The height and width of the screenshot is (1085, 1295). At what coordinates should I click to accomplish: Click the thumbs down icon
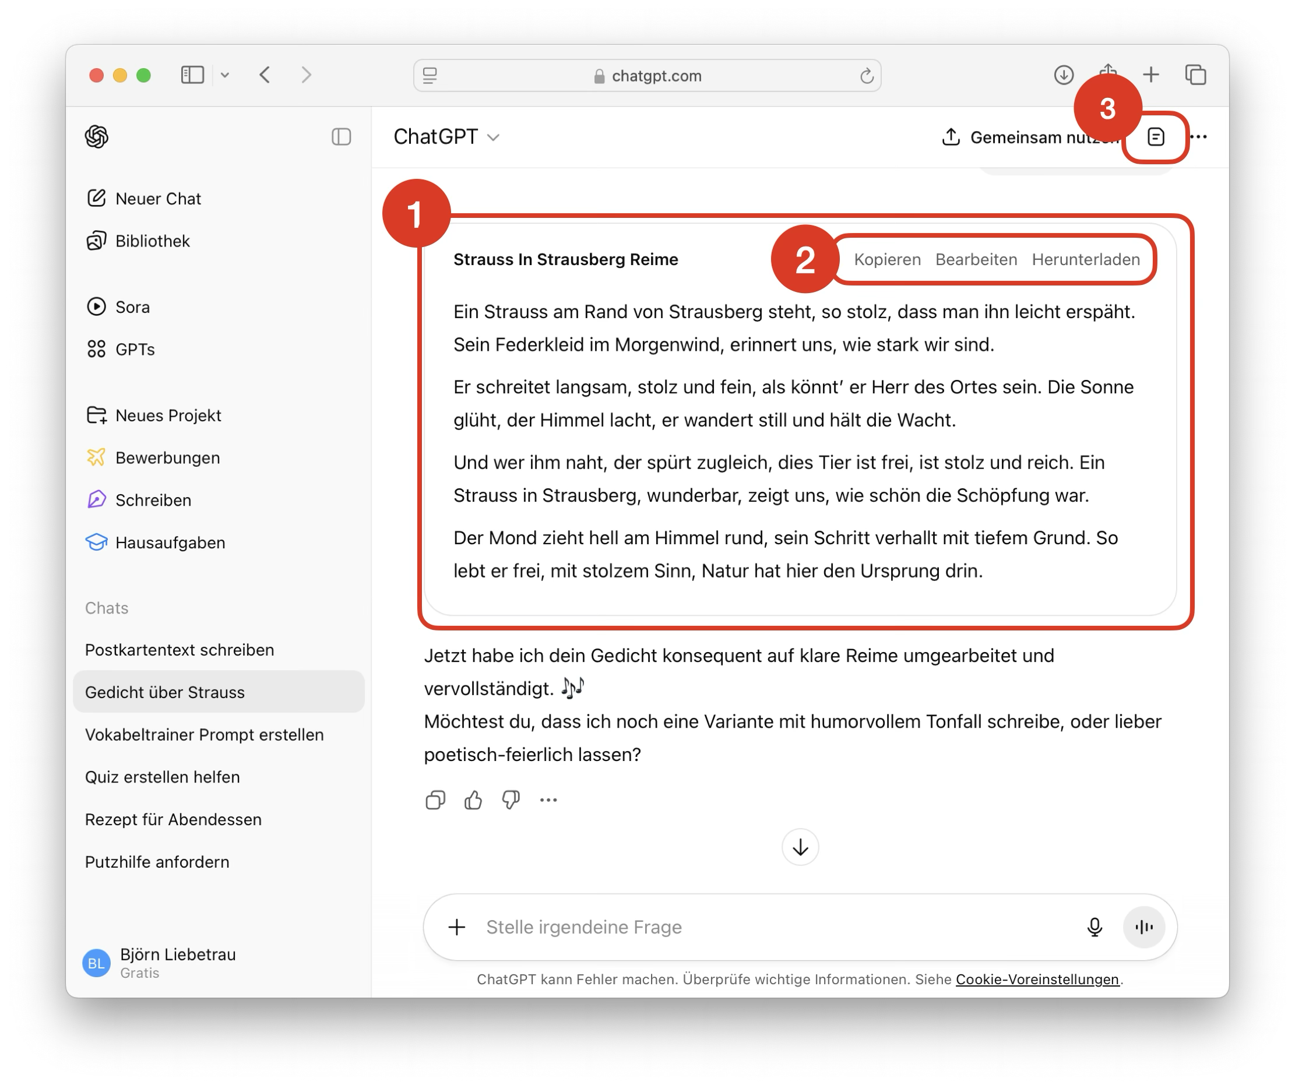511,799
